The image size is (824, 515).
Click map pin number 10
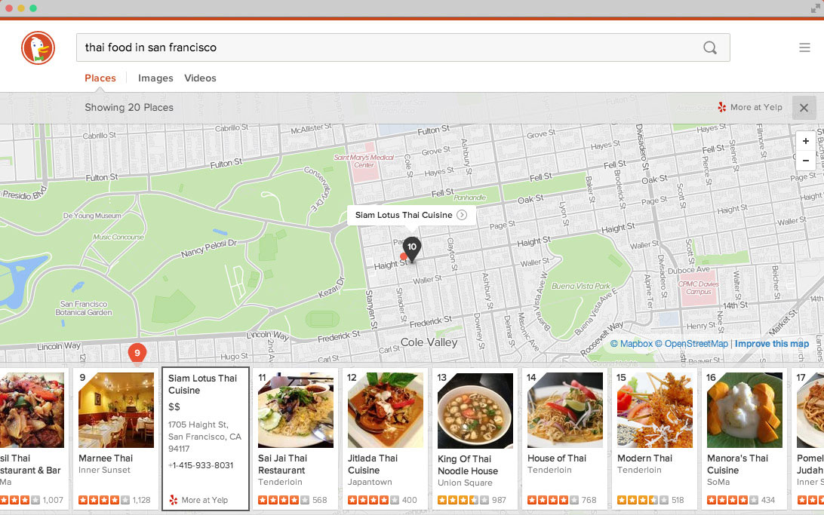click(412, 249)
